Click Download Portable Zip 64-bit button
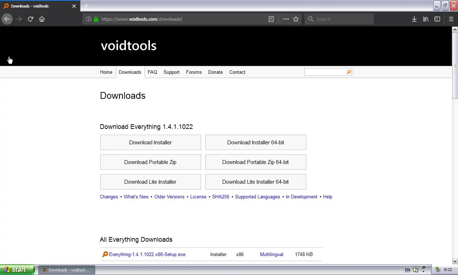The image size is (458, 275). pyautogui.click(x=255, y=162)
